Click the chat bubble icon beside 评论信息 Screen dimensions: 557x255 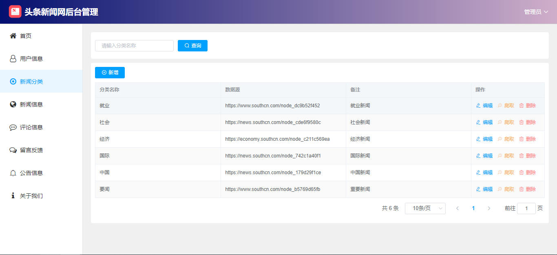coord(13,127)
